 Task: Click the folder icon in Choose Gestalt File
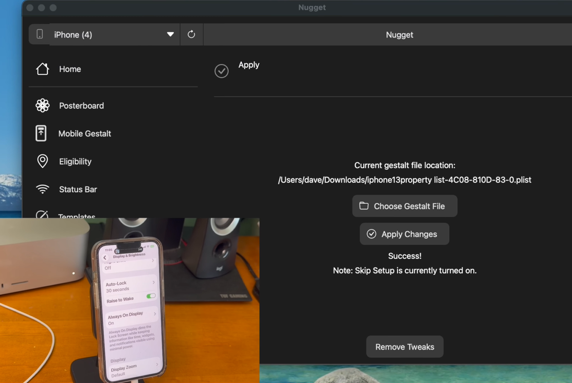[x=364, y=205]
